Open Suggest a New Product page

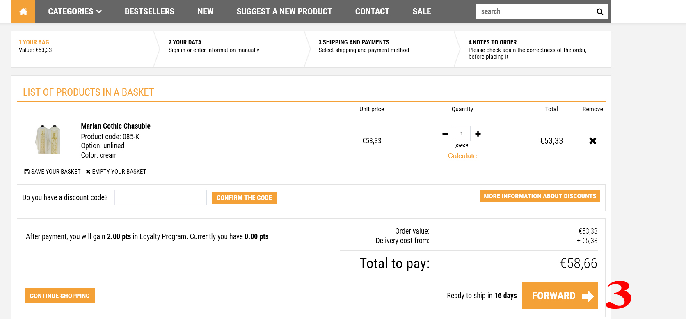[284, 11]
